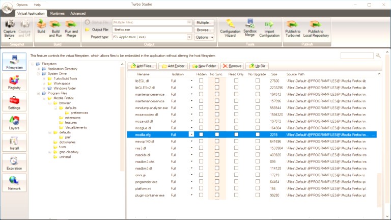Click the New Folder button
391x220 pixels.
click(204, 66)
